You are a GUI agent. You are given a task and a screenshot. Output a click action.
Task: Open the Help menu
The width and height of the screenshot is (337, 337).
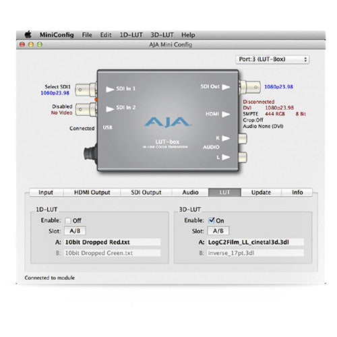188,35
